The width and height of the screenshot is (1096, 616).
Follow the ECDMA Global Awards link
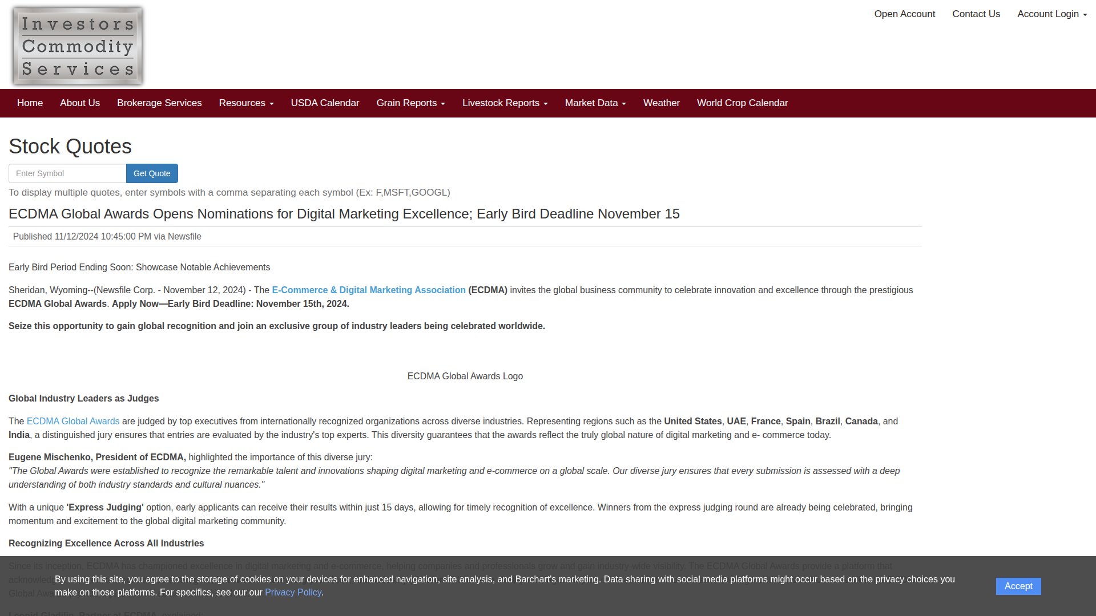73,422
